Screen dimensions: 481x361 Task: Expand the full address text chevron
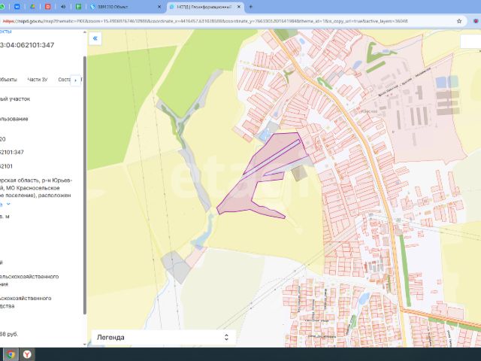[x=9, y=204]
